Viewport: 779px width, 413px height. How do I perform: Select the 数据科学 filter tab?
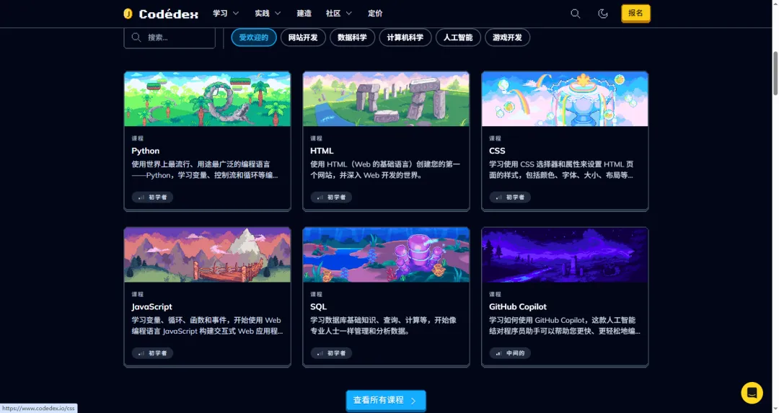point(352,37)
